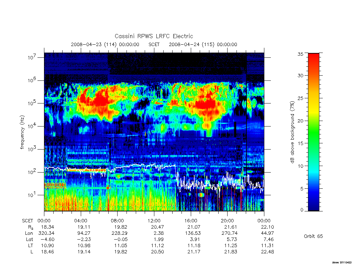Click the Lon value '94.27'
This screenshot has width=352, height=264.
(x=84, y=233)
